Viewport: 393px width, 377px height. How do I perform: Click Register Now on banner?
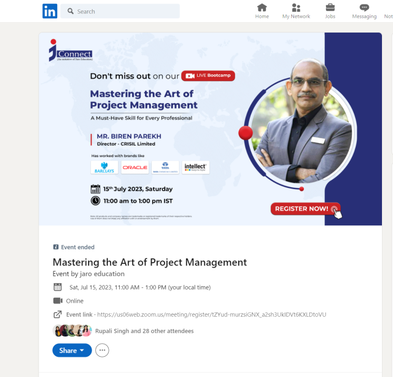[306, 209]
